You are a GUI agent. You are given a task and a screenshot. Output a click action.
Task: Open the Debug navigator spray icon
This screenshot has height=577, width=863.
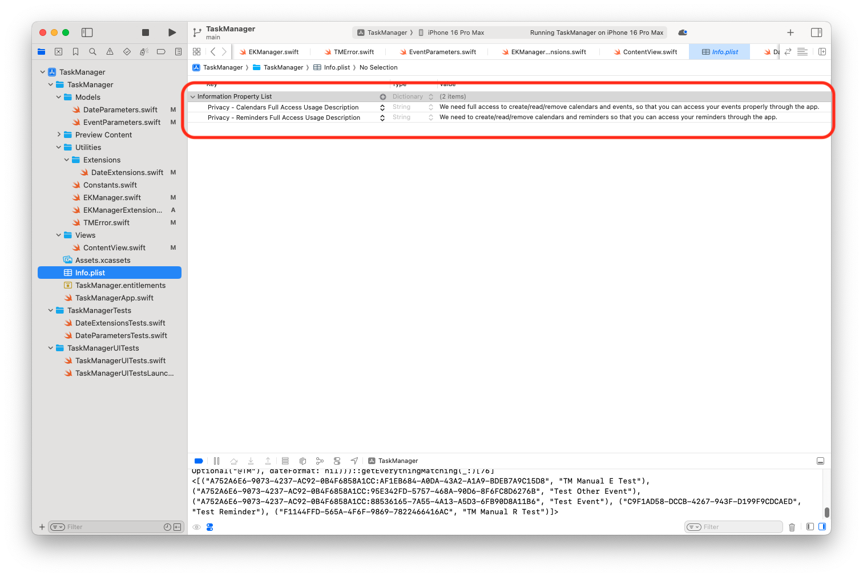pos(144,51)
